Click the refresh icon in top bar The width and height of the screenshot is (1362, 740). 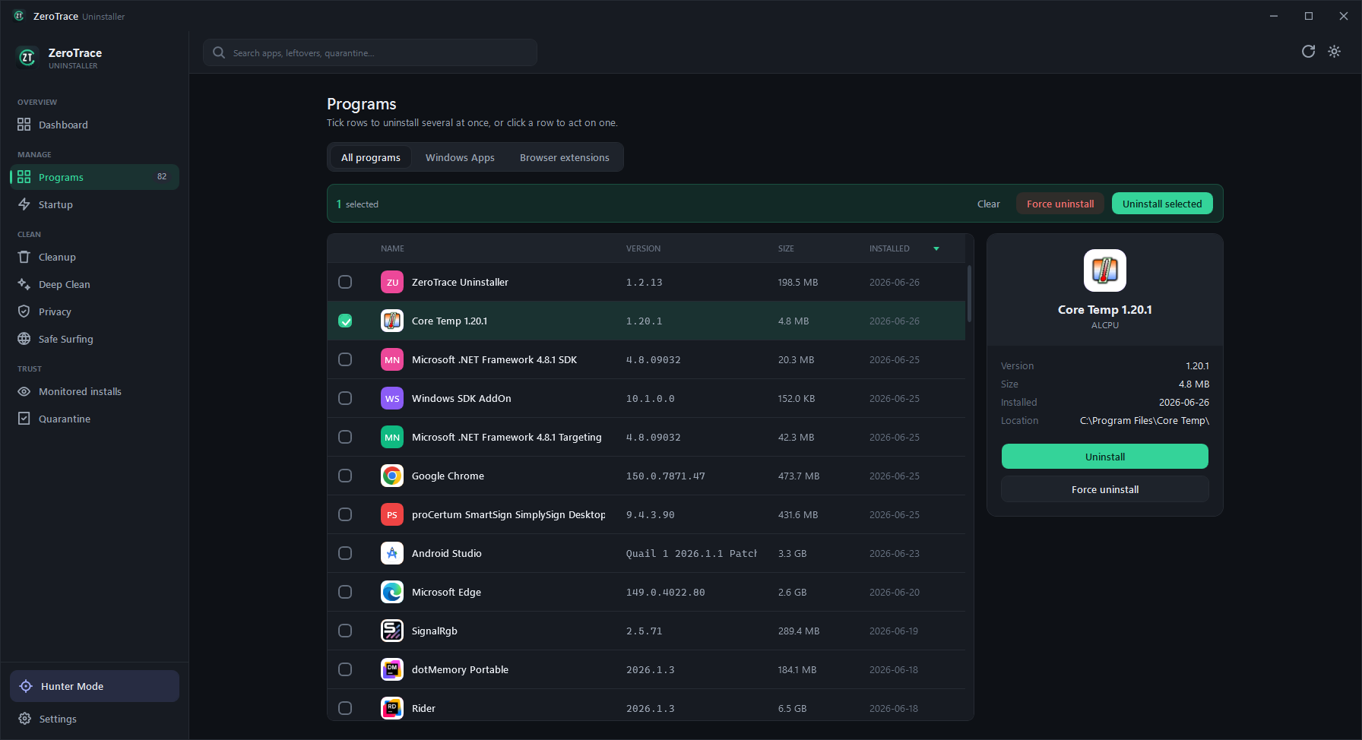point(1308,52)
